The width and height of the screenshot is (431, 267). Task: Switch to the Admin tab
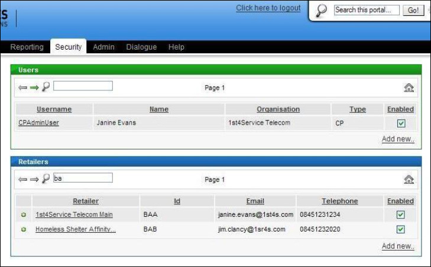[x=103, y=47]
